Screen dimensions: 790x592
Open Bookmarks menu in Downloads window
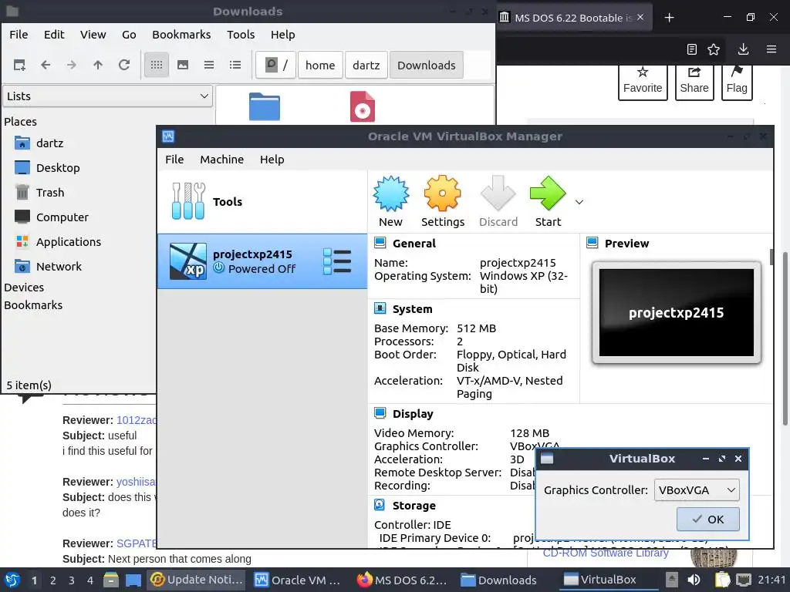point(181,35)
